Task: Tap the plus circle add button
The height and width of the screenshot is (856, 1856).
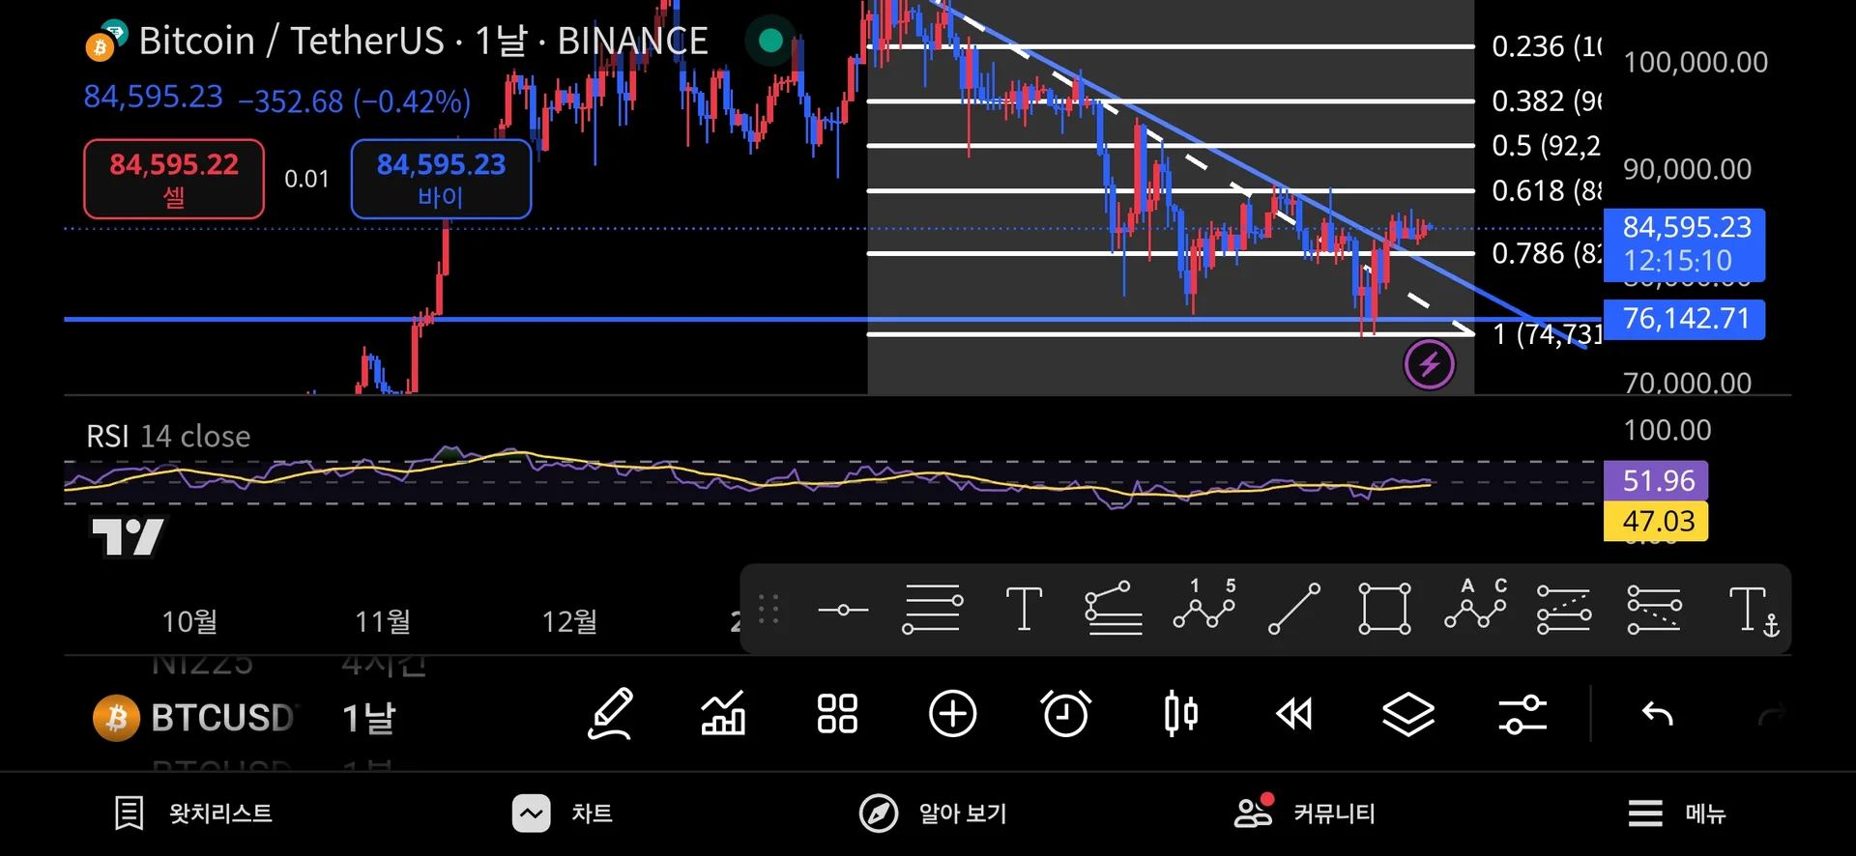Action: (952, 715)
